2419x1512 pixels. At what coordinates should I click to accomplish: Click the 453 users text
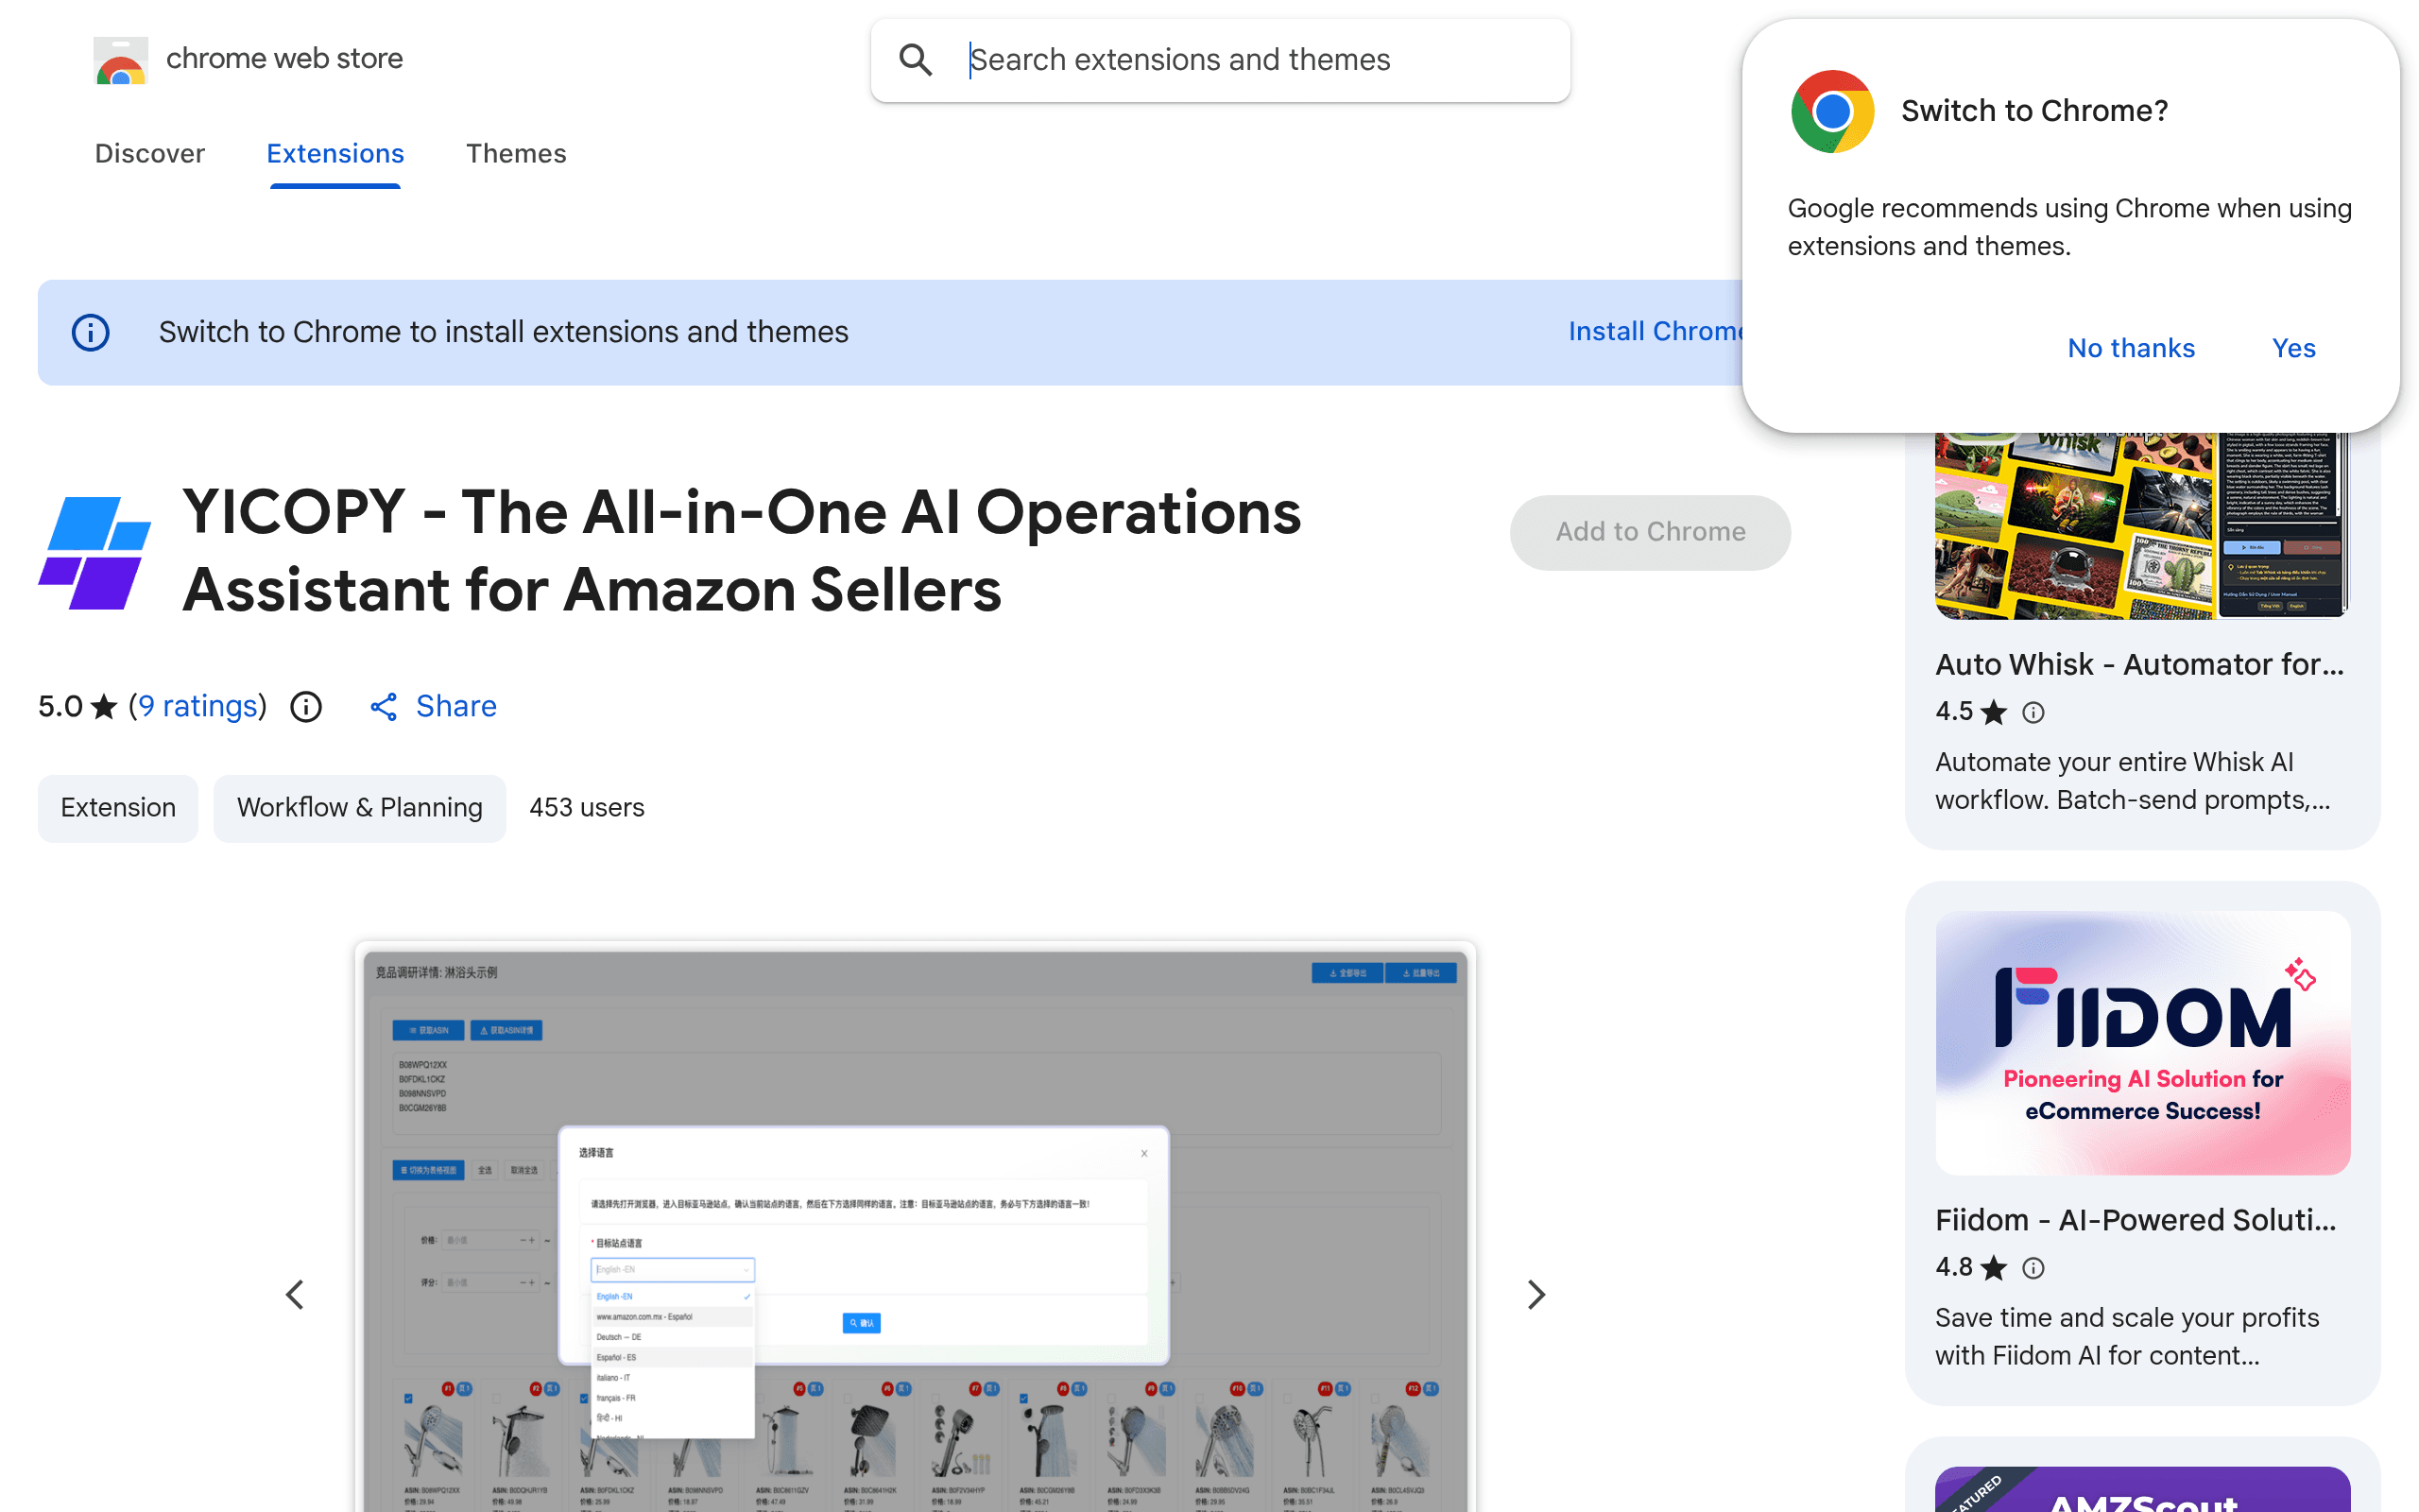point(587,808)
